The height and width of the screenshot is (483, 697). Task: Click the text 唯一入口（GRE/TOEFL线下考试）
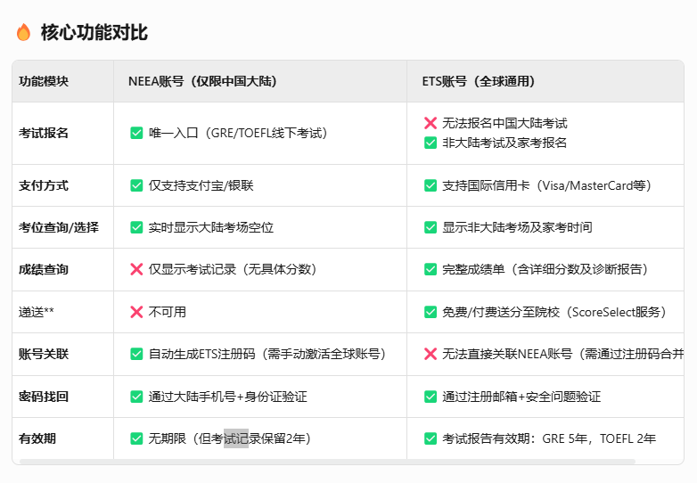[x=238, y=133]
